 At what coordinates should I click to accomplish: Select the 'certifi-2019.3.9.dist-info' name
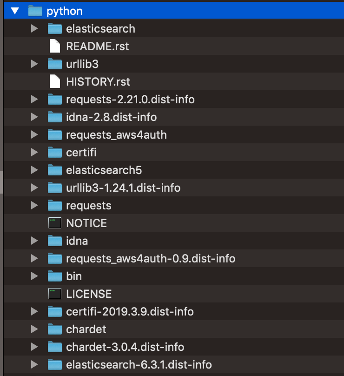coord(130,312)
